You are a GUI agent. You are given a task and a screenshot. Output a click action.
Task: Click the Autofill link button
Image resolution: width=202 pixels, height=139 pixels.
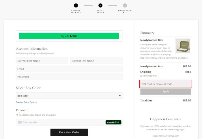(x=113, y=122)
